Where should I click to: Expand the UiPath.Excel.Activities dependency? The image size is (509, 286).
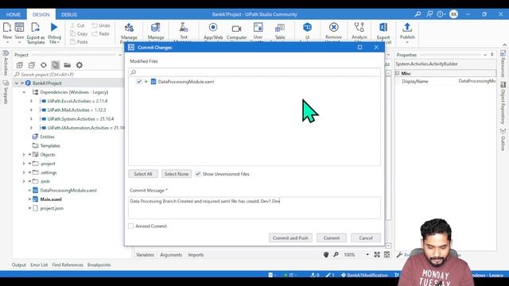click(31, 101)
